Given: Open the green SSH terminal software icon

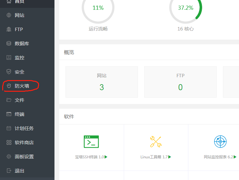Looking at the screenshot, I should click(91, 142).
